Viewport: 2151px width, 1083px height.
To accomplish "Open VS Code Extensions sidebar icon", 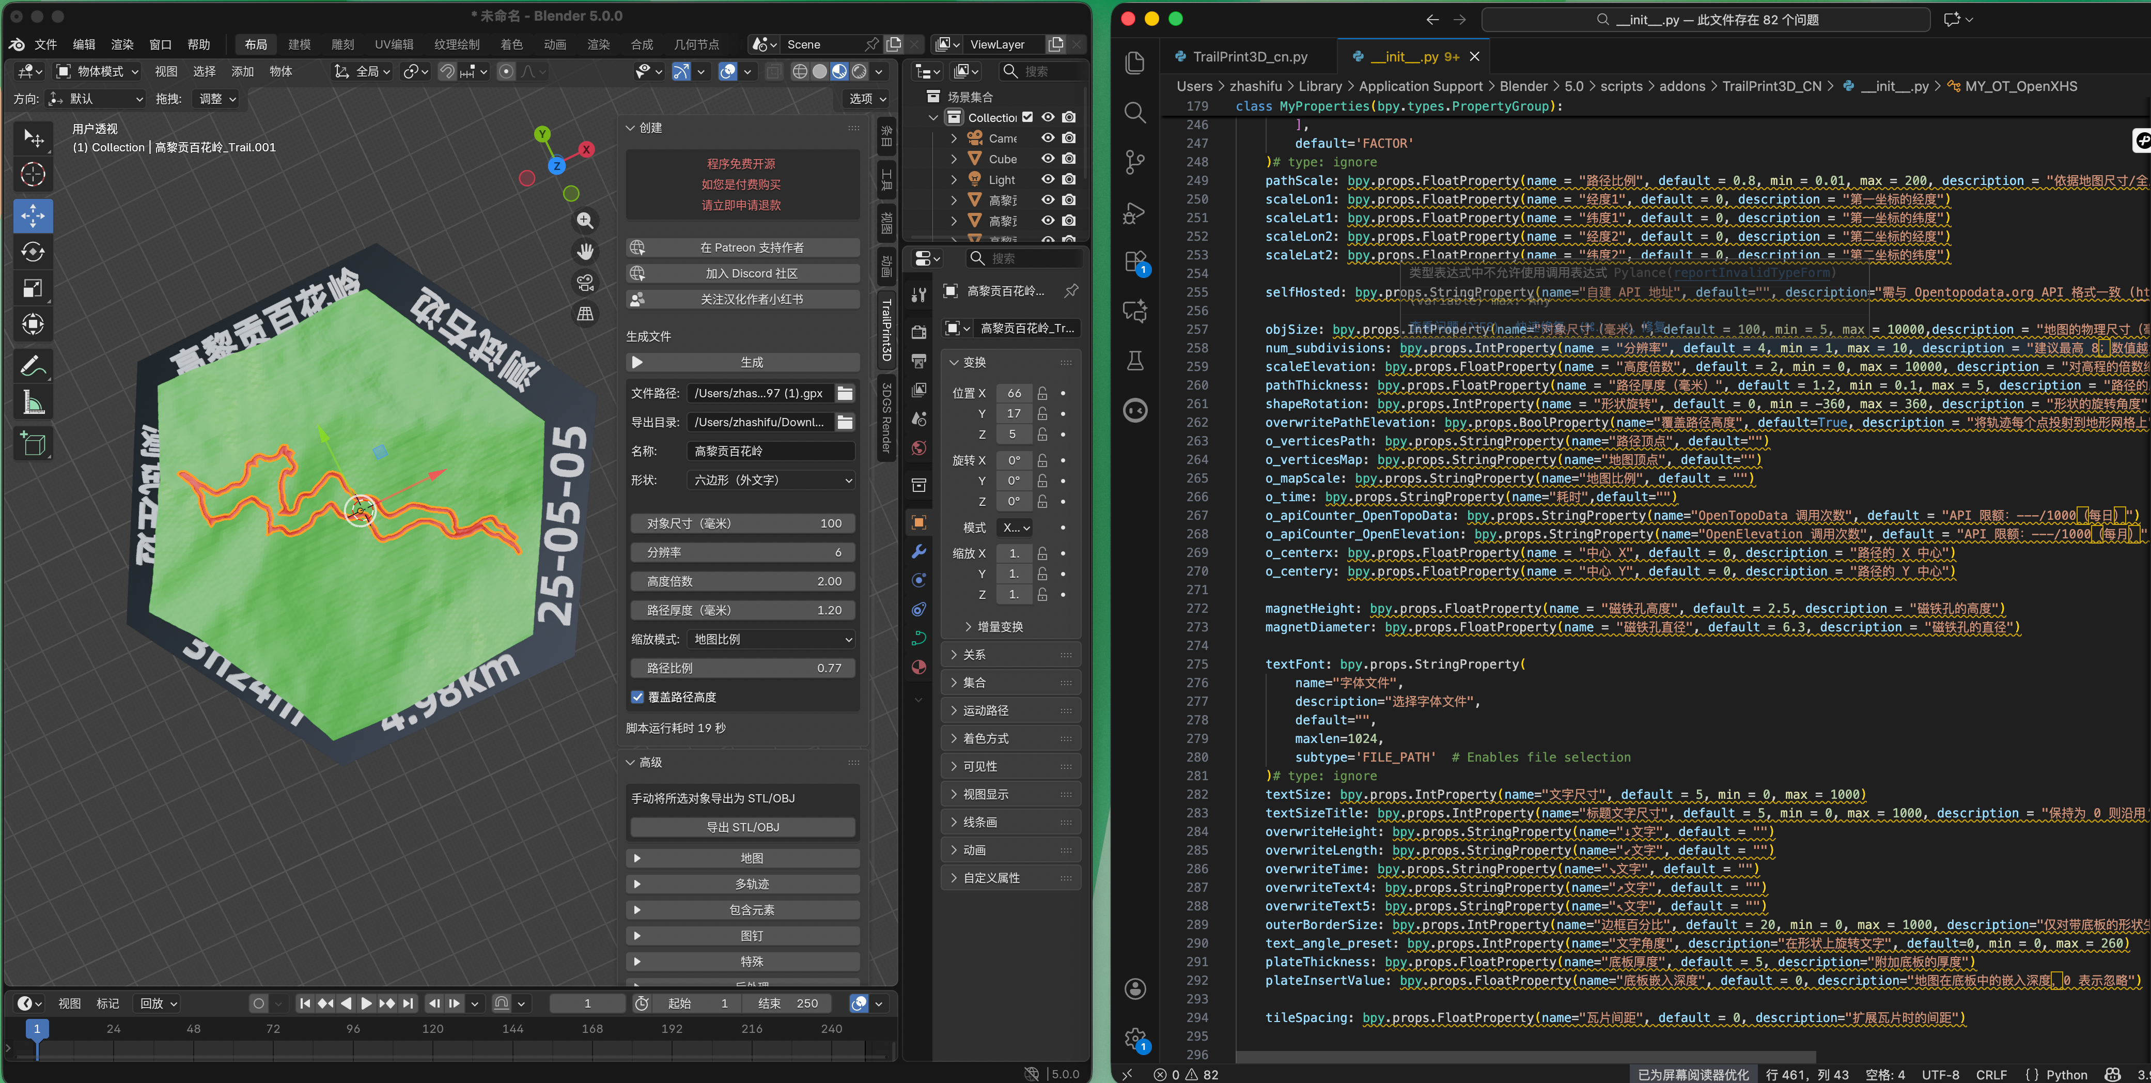I will click(1135, 262).
